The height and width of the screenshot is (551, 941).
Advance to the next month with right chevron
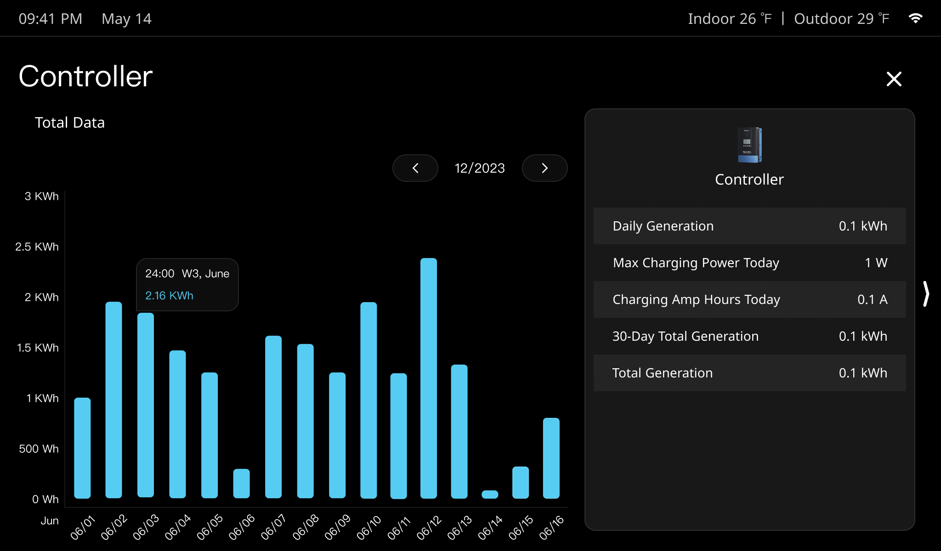[x=544, y=168]
